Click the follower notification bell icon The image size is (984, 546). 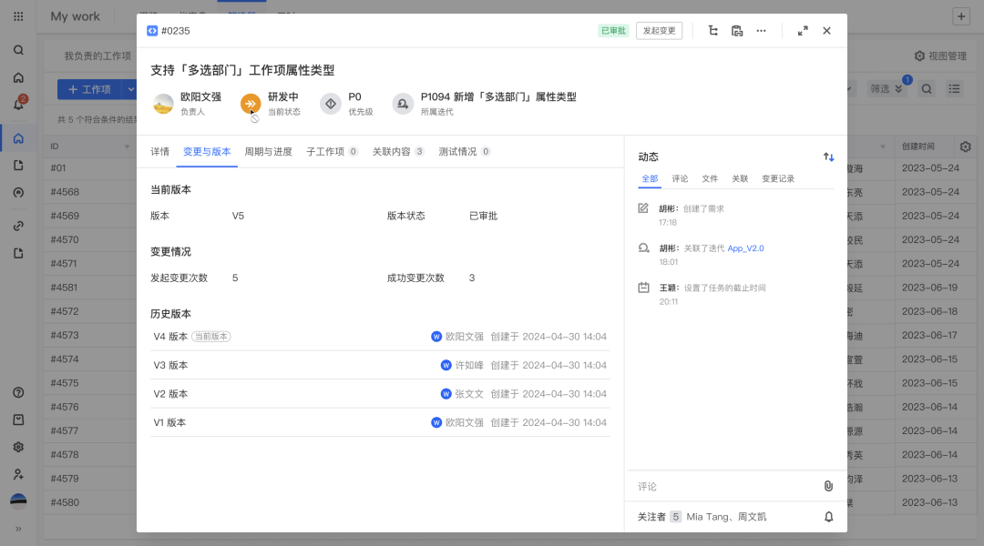coord(828,517)
